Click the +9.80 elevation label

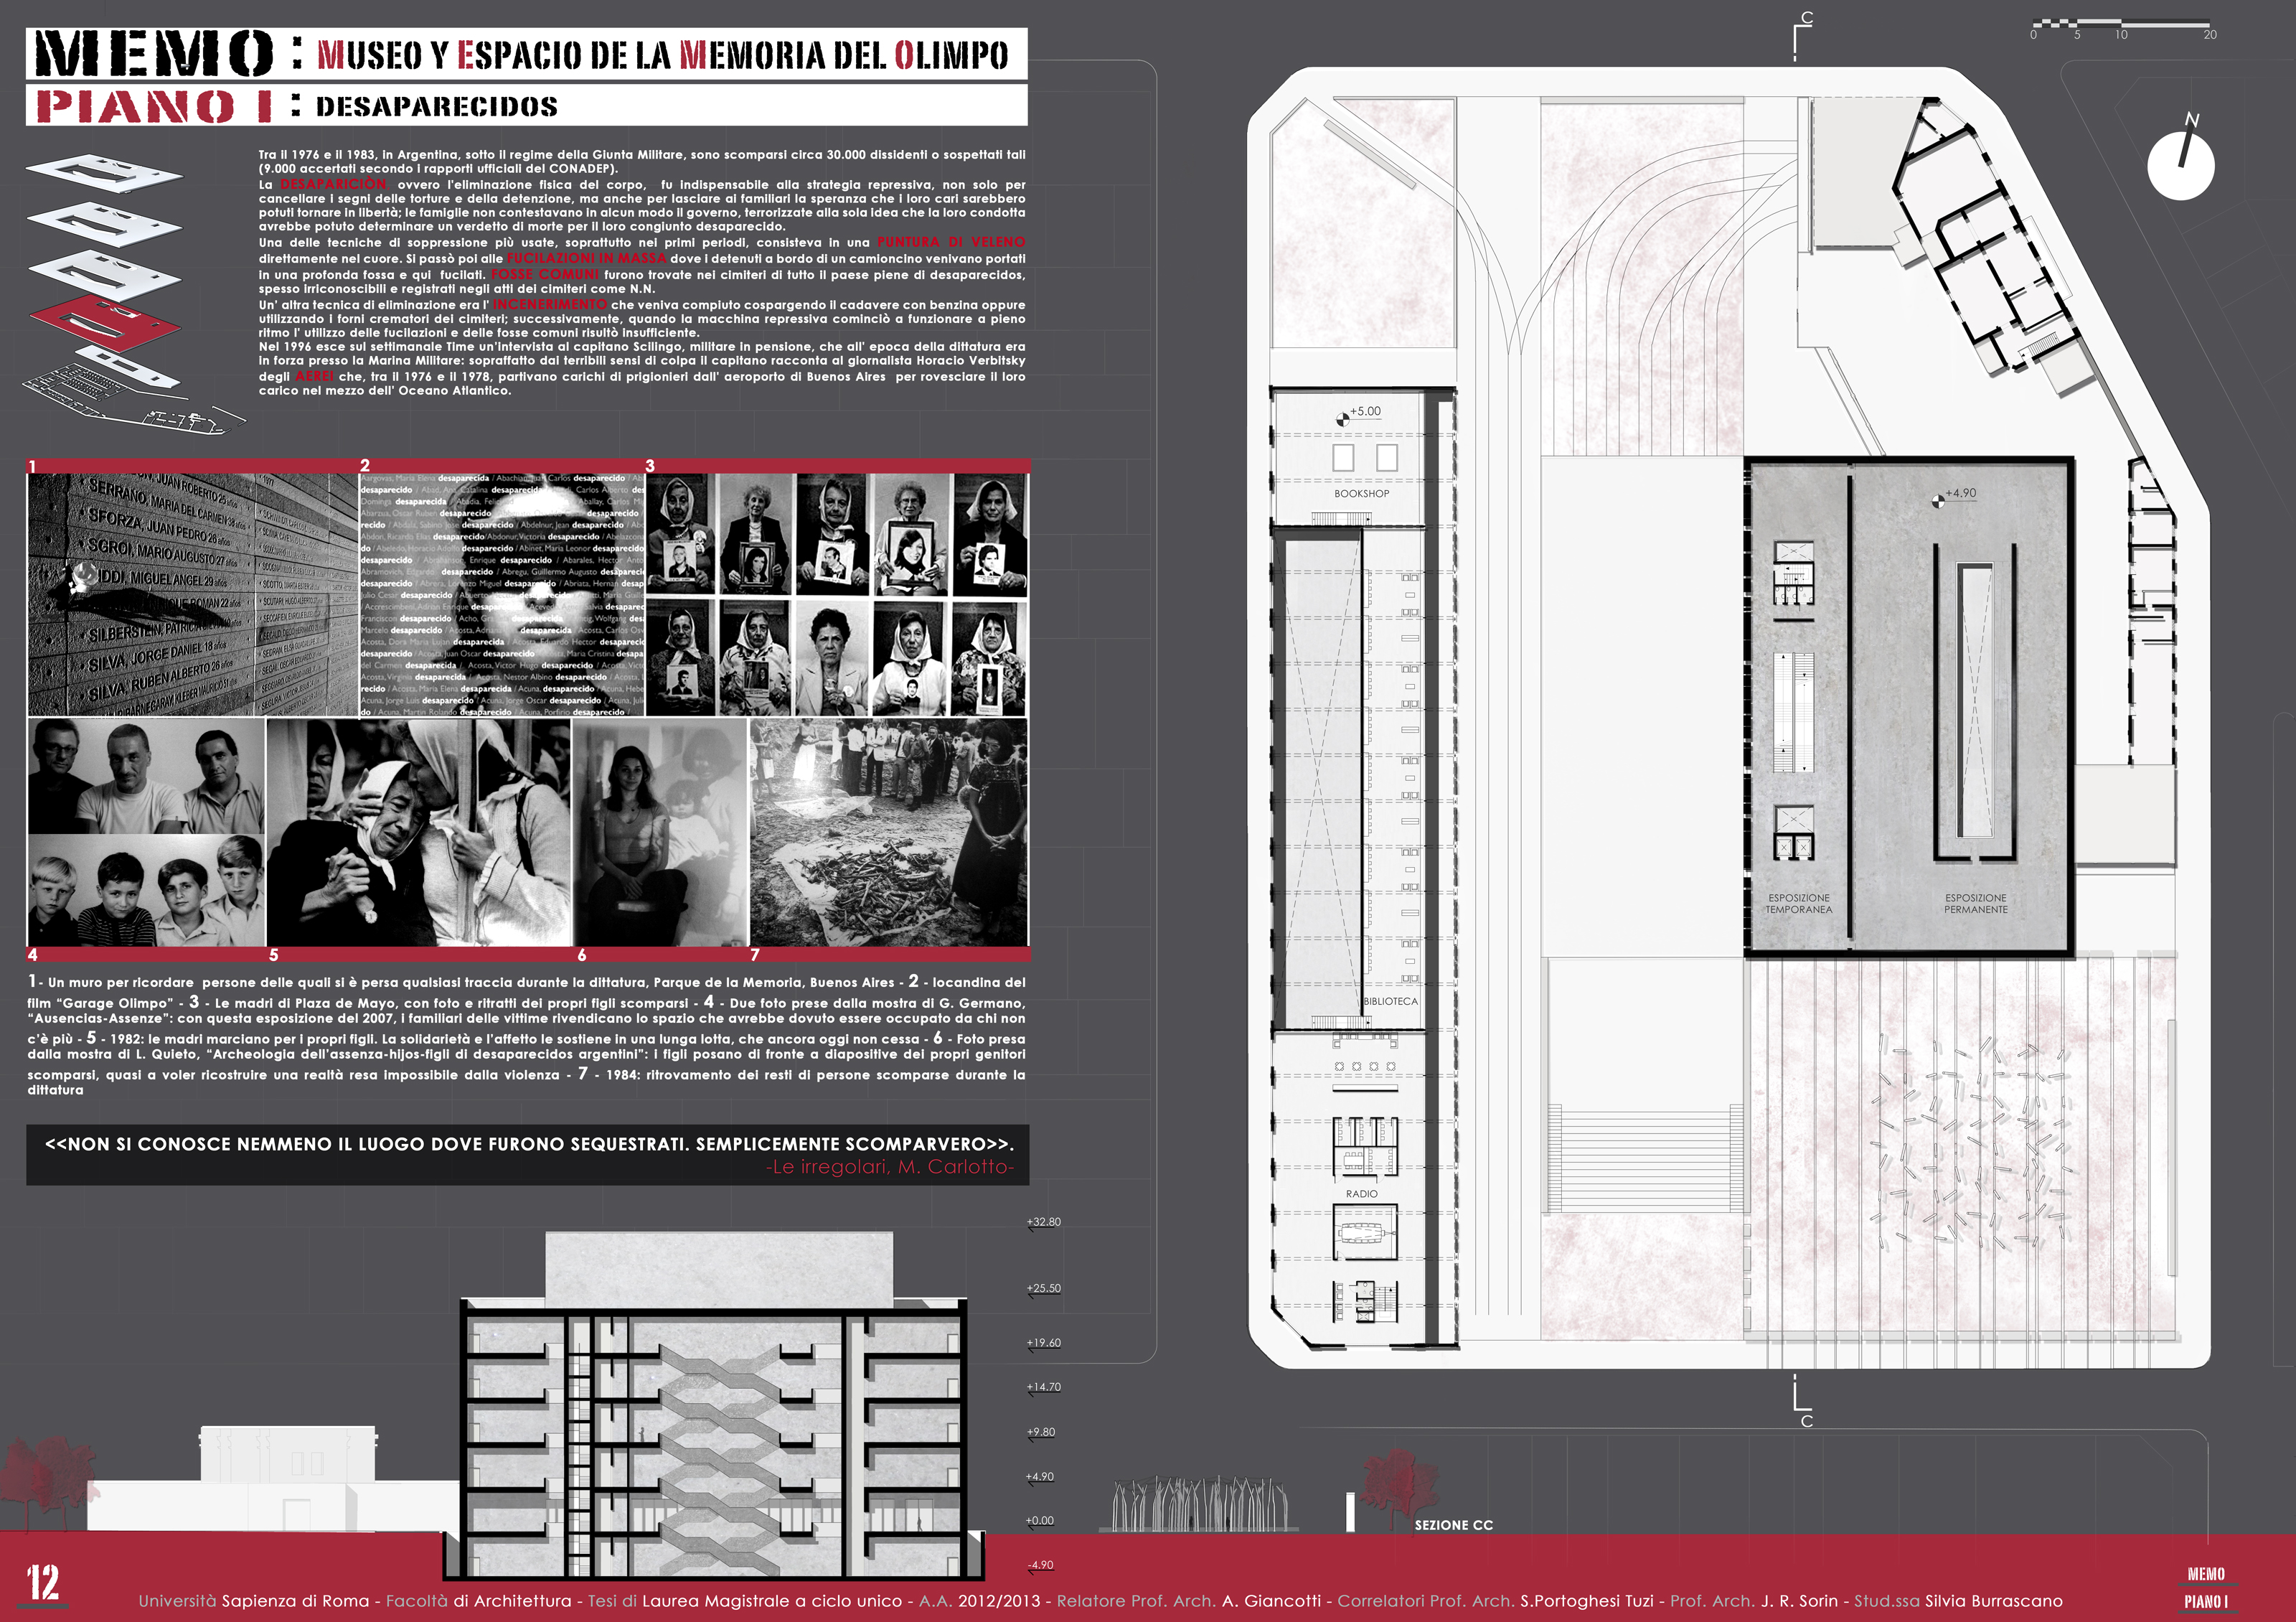coord(1041,1432)
